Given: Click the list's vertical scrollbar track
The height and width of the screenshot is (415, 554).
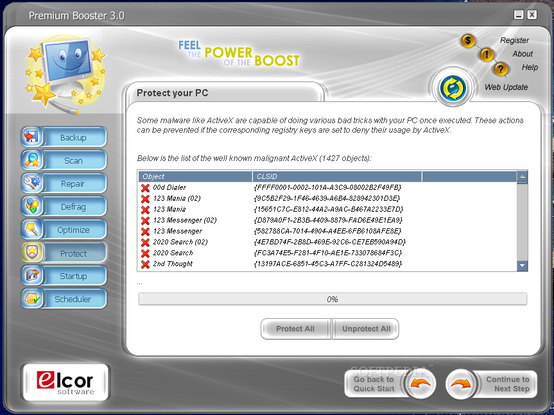Looking at the screenshot, I should [522, 223].
